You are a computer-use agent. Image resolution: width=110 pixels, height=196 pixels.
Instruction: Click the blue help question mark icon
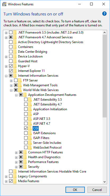point(104,14)
